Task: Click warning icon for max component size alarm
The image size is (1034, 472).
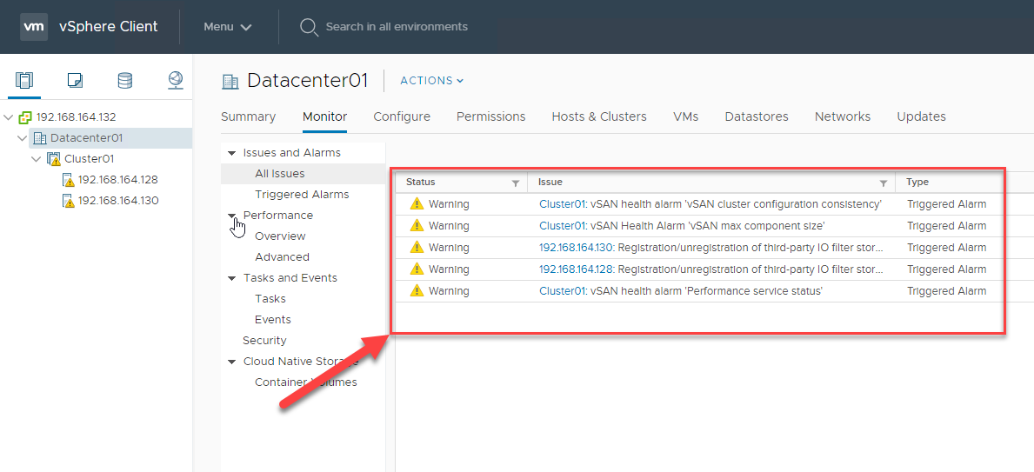Action: [416, 225]
